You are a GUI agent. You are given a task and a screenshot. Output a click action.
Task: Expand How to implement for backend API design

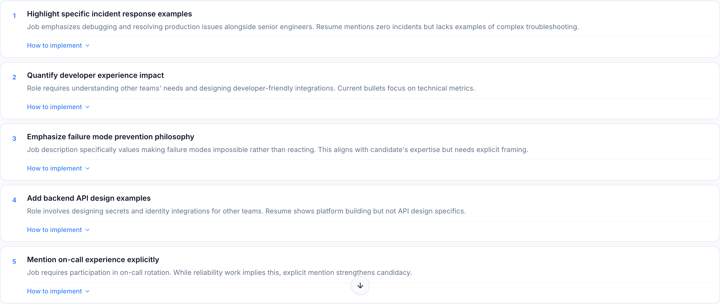[55, 230]
